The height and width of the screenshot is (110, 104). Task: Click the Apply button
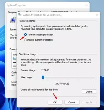89,102
